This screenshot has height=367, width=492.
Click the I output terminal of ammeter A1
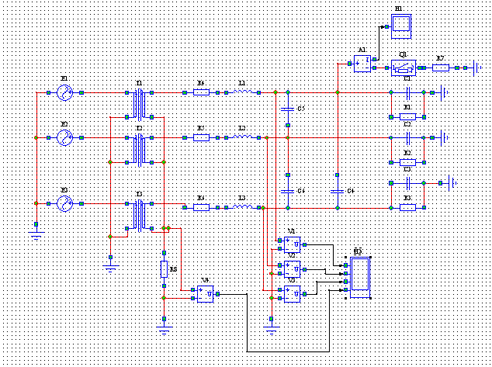pyautogui.click(x=374, y=59)
